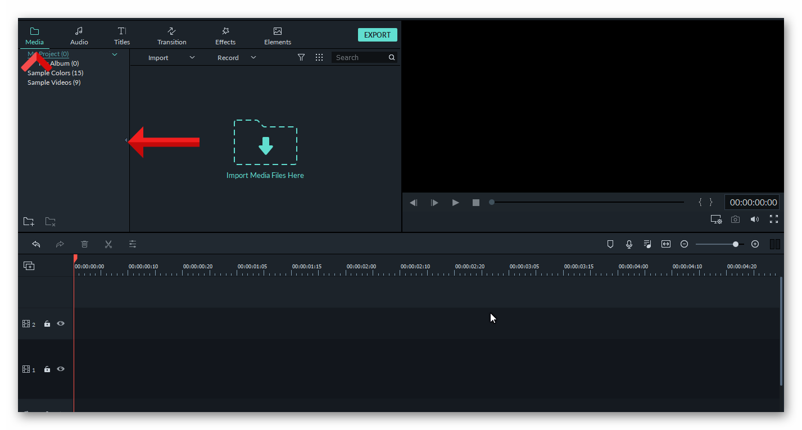Lock video track 2

coord(47,324)
